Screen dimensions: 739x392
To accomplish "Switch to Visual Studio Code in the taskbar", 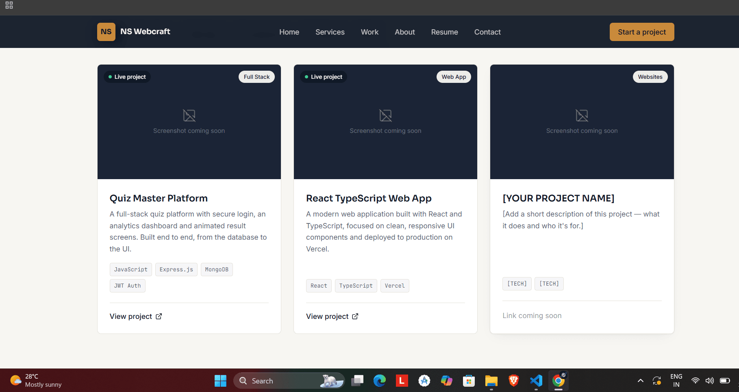I will (536, 381).
